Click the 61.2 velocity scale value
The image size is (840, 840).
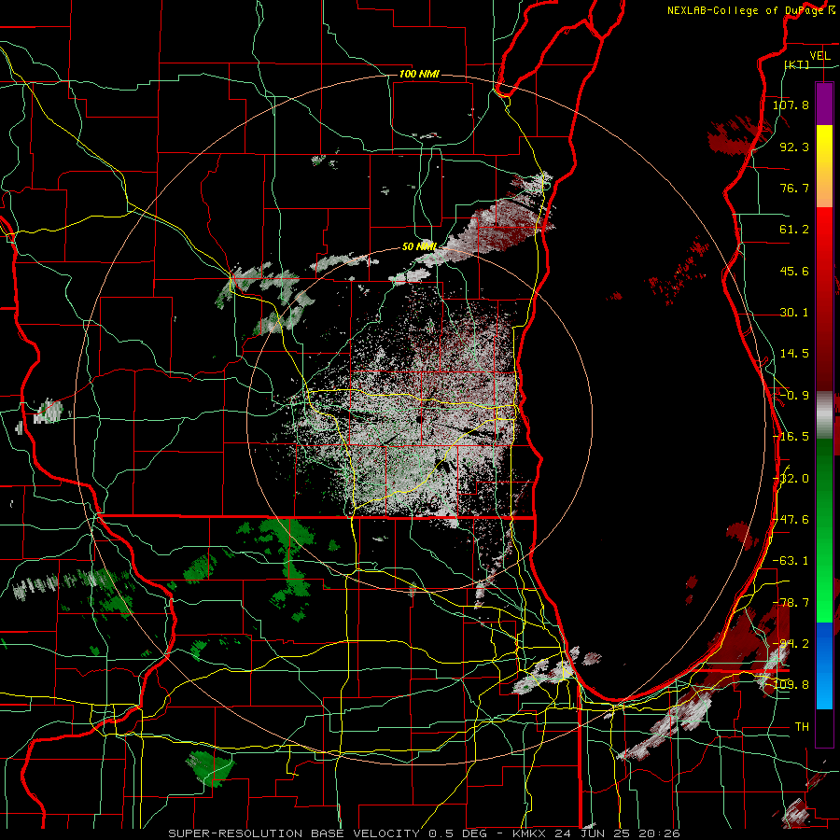click(x=794, y=230)
